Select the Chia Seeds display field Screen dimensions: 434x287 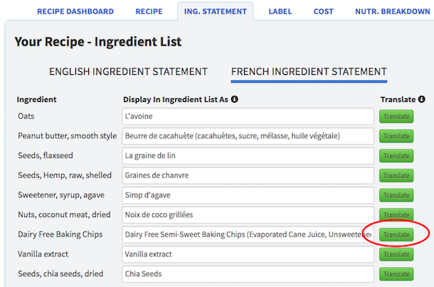pyautogui.click(x=248, y=273)
